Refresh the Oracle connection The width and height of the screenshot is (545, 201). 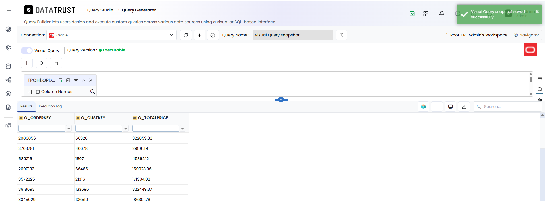[186, 35]
